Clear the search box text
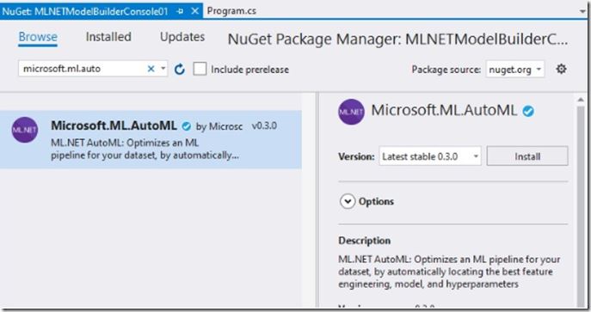 151,69
